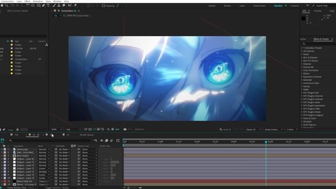The width and height of the screenshot is (336, 189).
Task: Toggle frame blending for timeline layers
Action: 107,141
